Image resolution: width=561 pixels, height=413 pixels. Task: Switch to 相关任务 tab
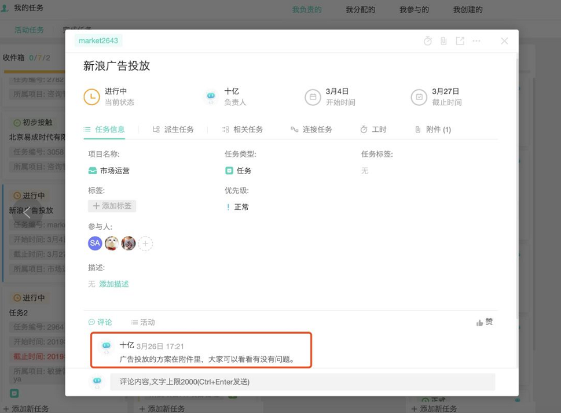[242, 130]
